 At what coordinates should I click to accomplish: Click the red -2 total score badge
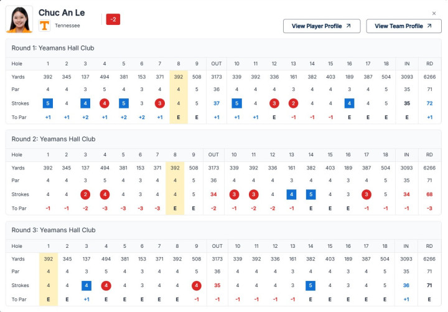(x=113, y=19)
